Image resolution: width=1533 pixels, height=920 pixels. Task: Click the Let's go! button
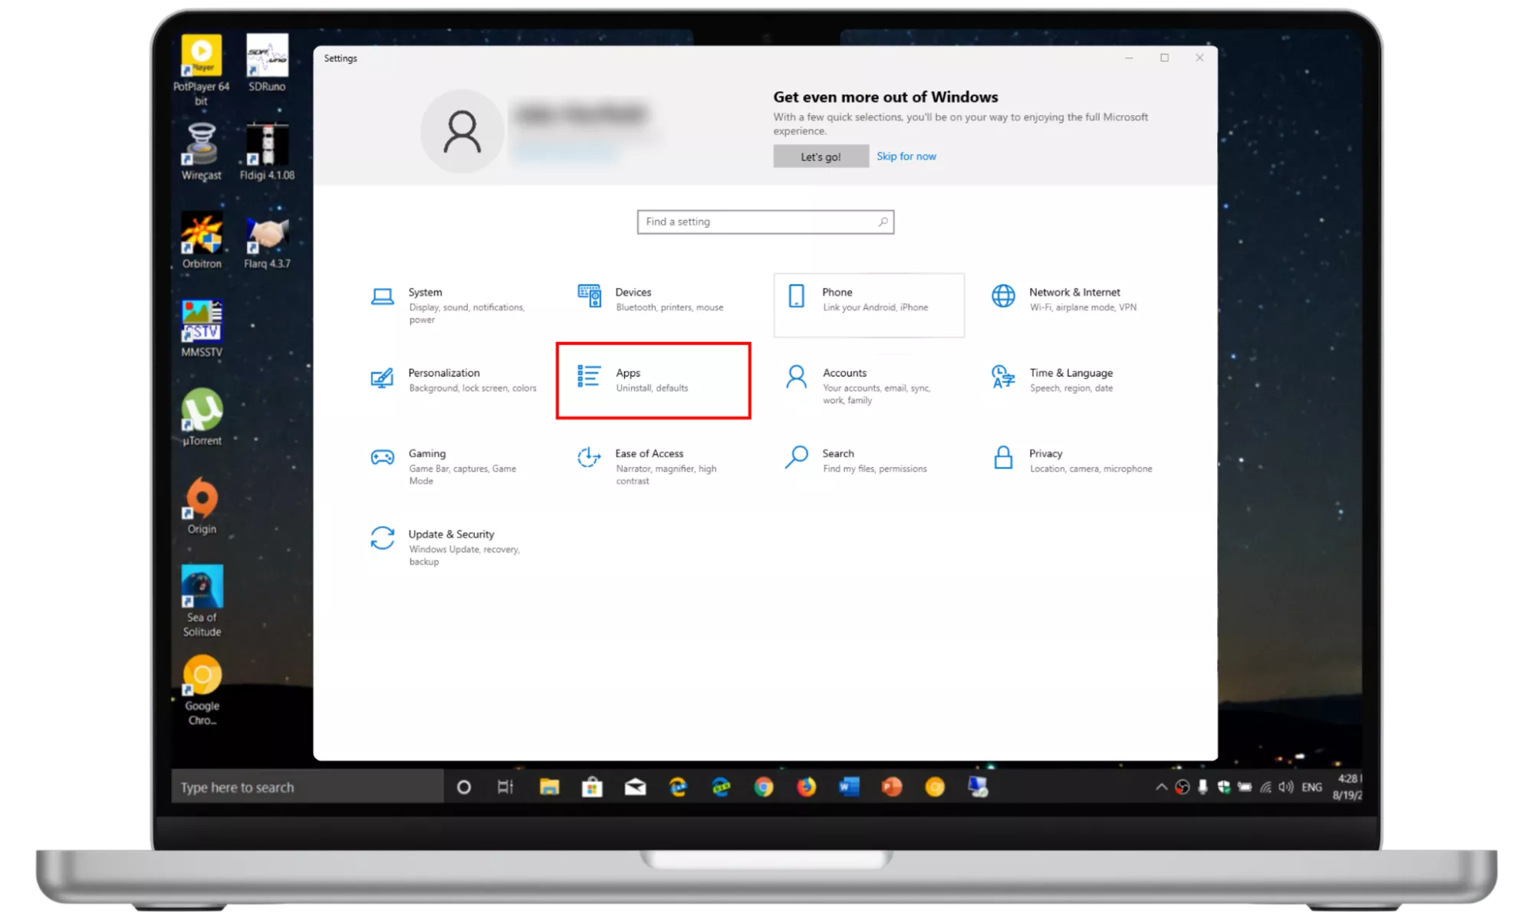pyautogui.click(x=821, y=156)
